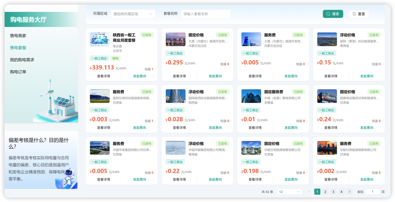Open thumbnail of the 国网陕西 浮动价格 card
Screen dimensions: 395x202
tap(176, 96)
